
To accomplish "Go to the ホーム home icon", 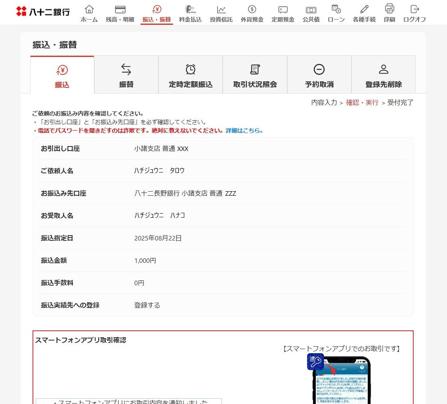I will [x=89, y=10].
